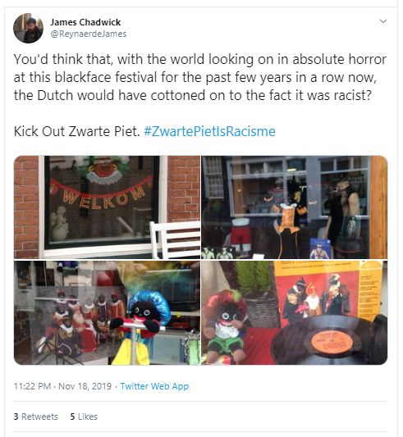The height and width of the screenshot is (437, 403).
Task: Follow the #ZwartePietIsRacisme hashtag
Action: click(x=209, y=131)
